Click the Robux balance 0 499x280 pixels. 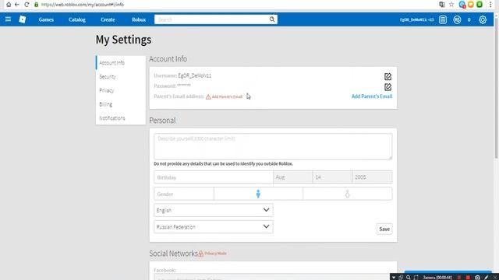[x=469, y=19]
